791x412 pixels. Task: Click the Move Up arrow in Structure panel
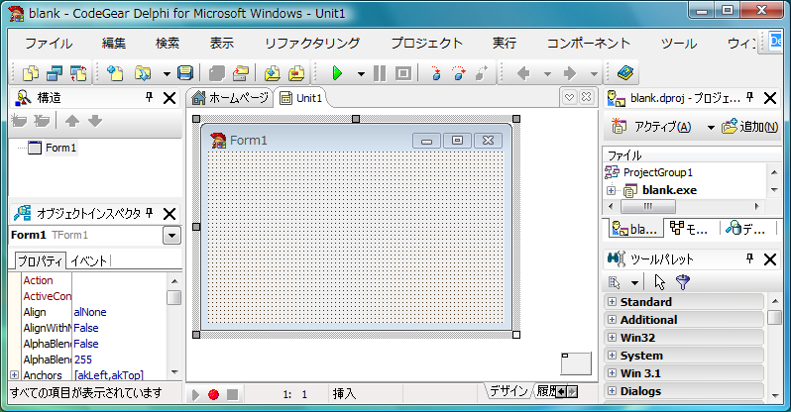72,121
